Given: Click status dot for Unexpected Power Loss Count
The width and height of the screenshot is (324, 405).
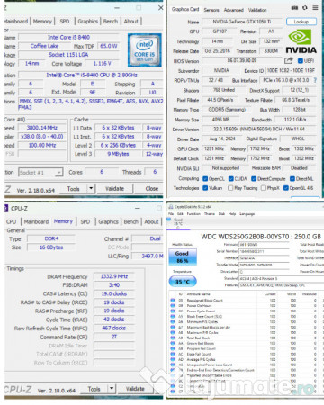Looking at the screenshot, I should click(x=173, y=364).
